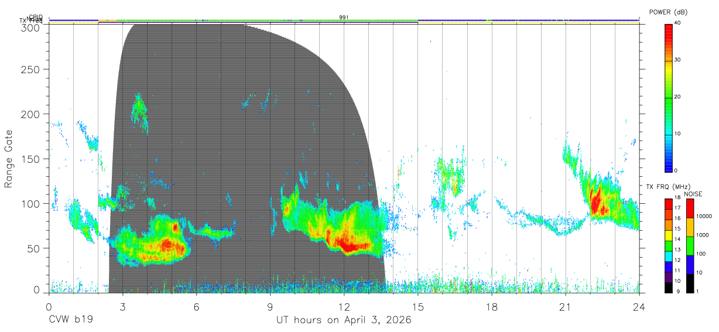Click the '1000' label on the NOISE scale
Viewport: 719px width, 332px height.
pos(702,235)
